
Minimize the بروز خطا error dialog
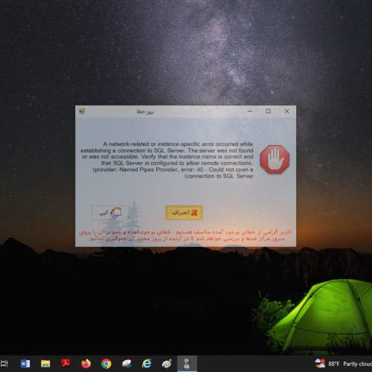(x=250, y=111)
